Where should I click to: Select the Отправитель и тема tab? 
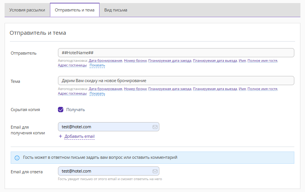coord(75,10)
